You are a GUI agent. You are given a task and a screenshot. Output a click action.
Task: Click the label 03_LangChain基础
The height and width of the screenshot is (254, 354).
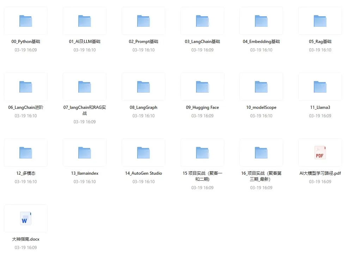tap(202, 42)
